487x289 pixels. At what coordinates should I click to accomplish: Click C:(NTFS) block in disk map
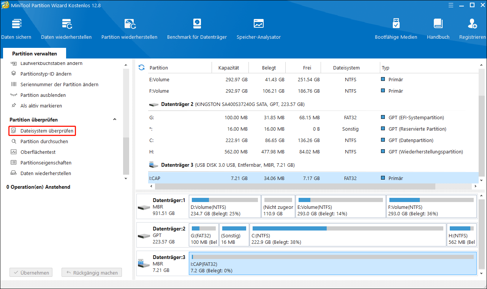coord(348,235)
